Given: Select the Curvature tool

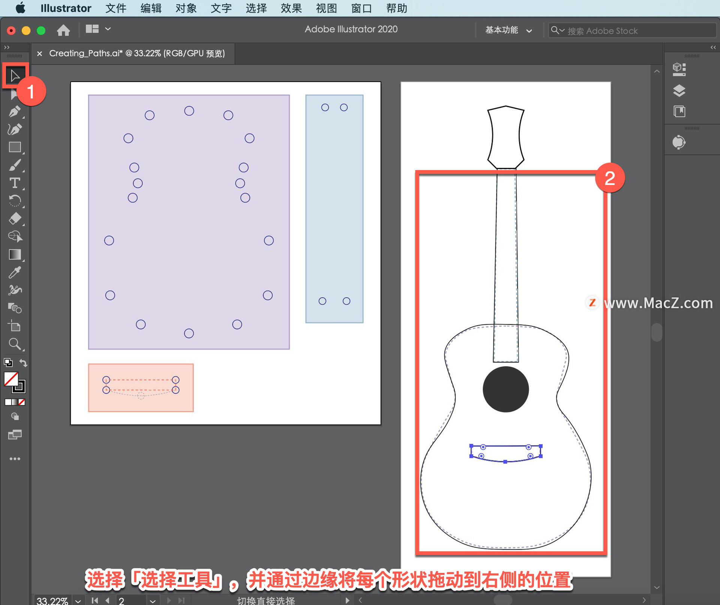Looking at the screenshot, I should pos(15,129).
